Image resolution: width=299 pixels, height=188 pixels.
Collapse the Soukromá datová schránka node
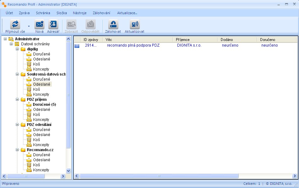tap(17, 74)
